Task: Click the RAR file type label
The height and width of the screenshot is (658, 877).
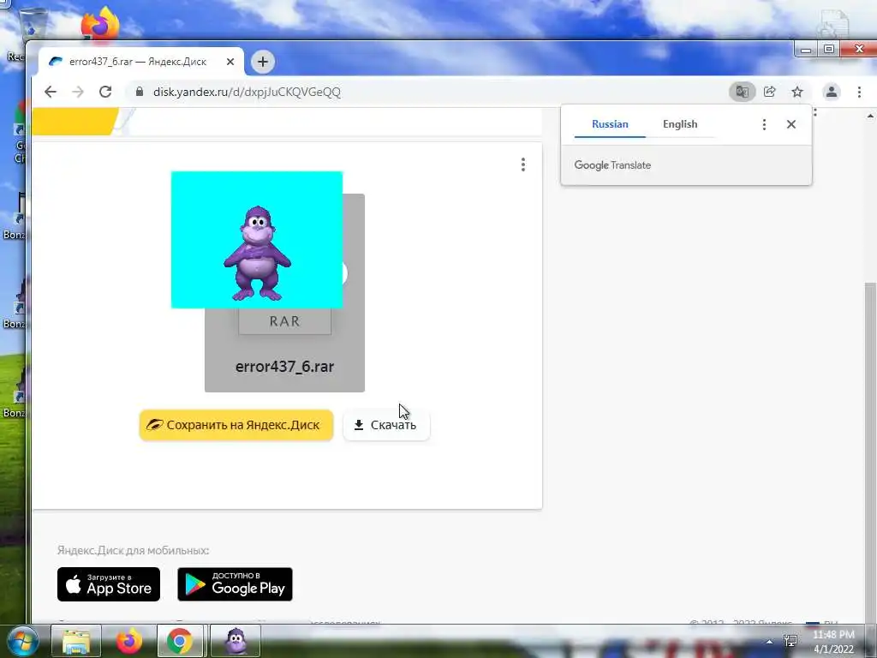Action: click(284, 321)
